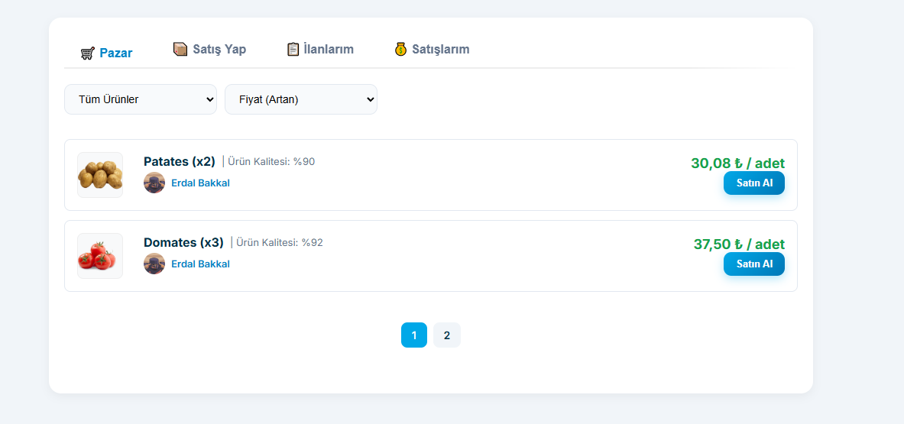Open the Fiyat (Artan) sorting dropdown

click(301, 99)
